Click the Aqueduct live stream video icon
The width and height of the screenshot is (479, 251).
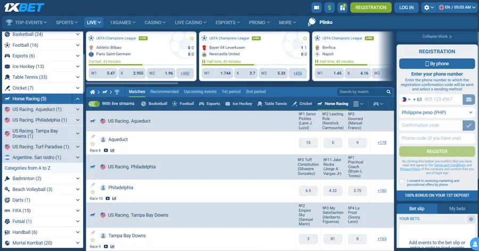pyautogui.click(x=106, y=150)
